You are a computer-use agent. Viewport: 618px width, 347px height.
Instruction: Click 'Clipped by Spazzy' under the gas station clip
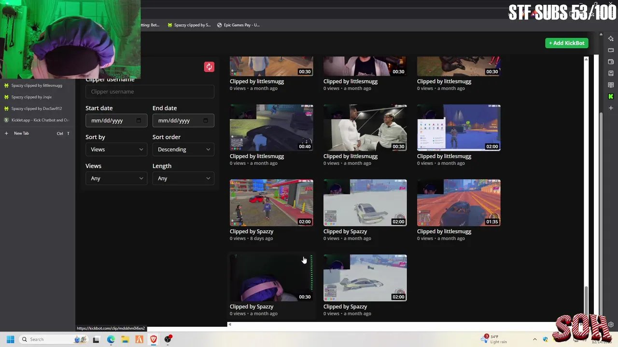(252, 231)
